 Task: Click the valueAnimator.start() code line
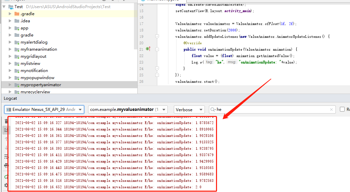click(197, 81)
